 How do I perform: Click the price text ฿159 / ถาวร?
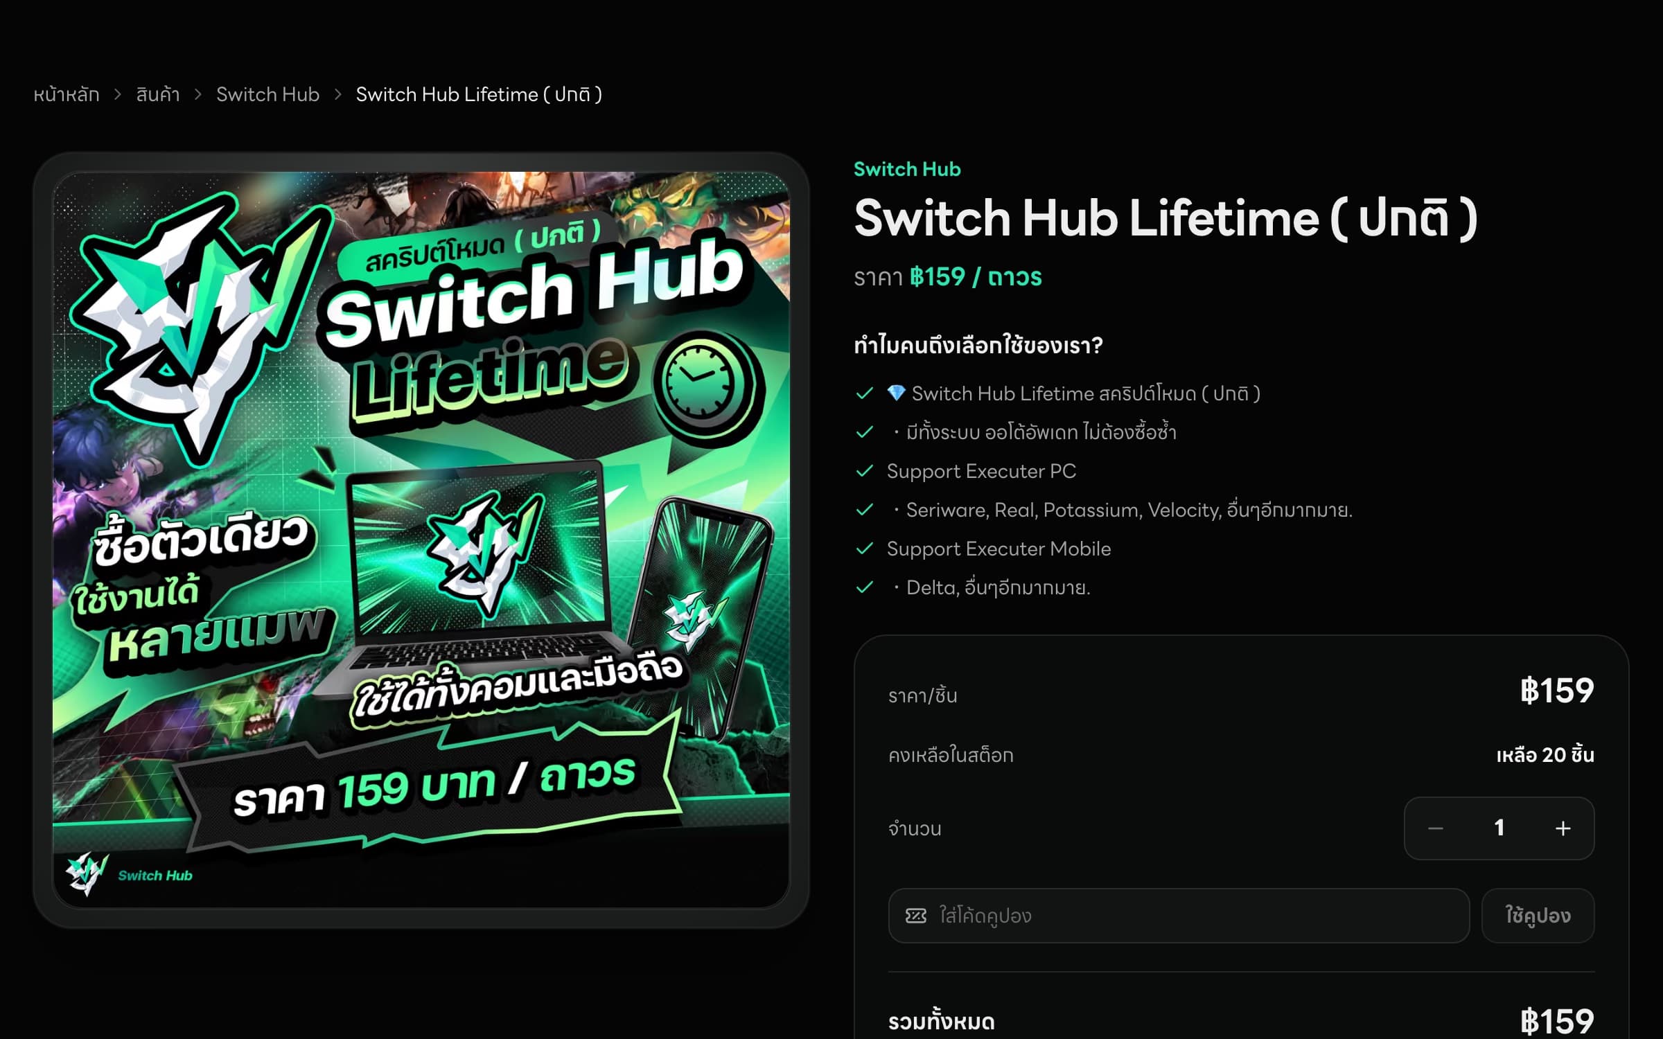pos(976,277)
